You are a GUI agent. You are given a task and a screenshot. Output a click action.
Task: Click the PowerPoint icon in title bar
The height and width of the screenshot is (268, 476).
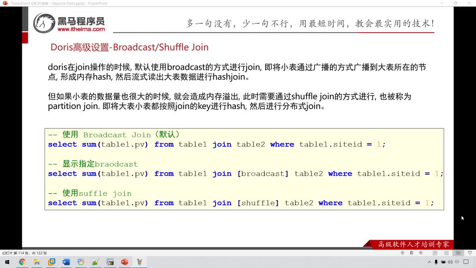coord(5,3)
